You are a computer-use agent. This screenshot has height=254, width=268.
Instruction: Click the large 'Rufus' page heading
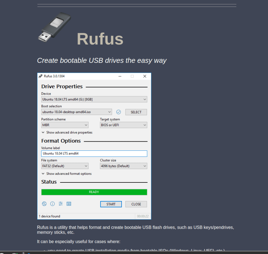tap(100, 39)
